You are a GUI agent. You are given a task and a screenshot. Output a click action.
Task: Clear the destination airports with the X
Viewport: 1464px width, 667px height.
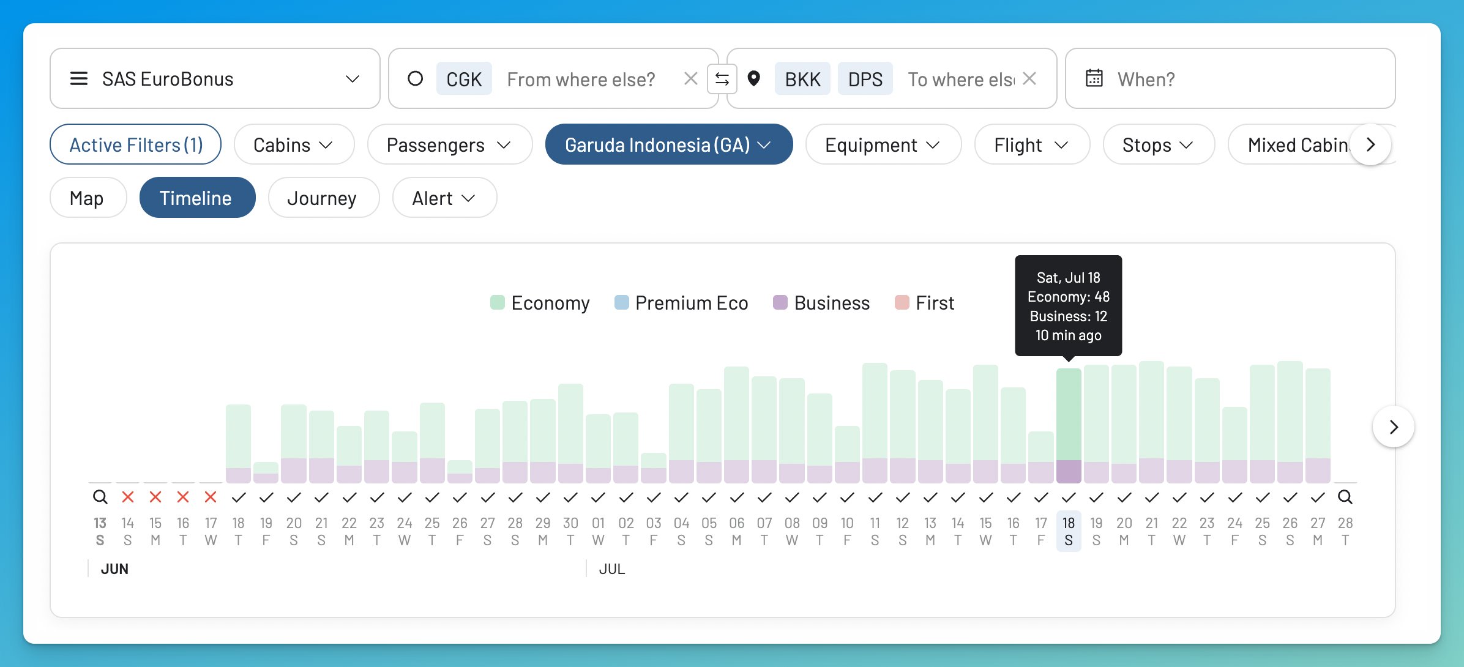(x=1029, y=78)
